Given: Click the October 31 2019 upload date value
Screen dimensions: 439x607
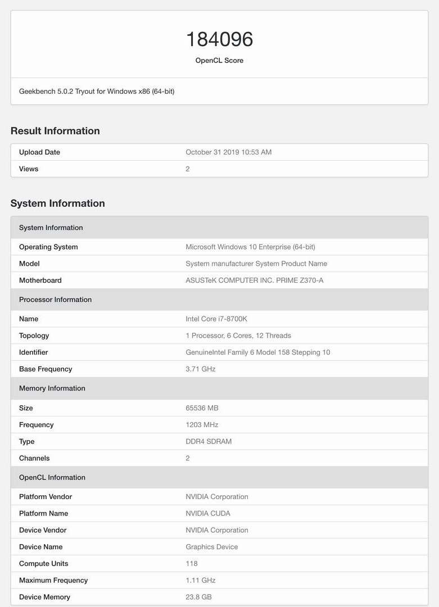Looking at the screenshot, I should pos(228,152).
